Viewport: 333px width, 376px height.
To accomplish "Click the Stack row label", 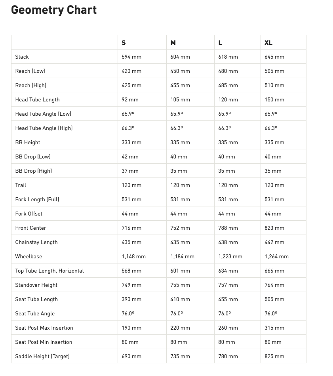I will pos(22,57).
